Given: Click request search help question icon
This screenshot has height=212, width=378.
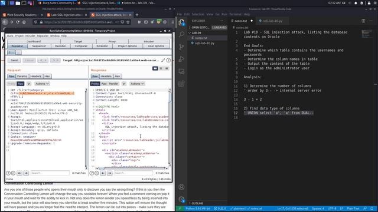Looking at the screenshot, I should (x=8, y=173).
